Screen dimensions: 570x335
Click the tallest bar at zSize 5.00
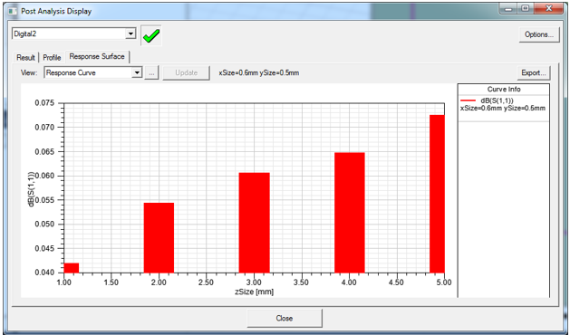[437, 194]
